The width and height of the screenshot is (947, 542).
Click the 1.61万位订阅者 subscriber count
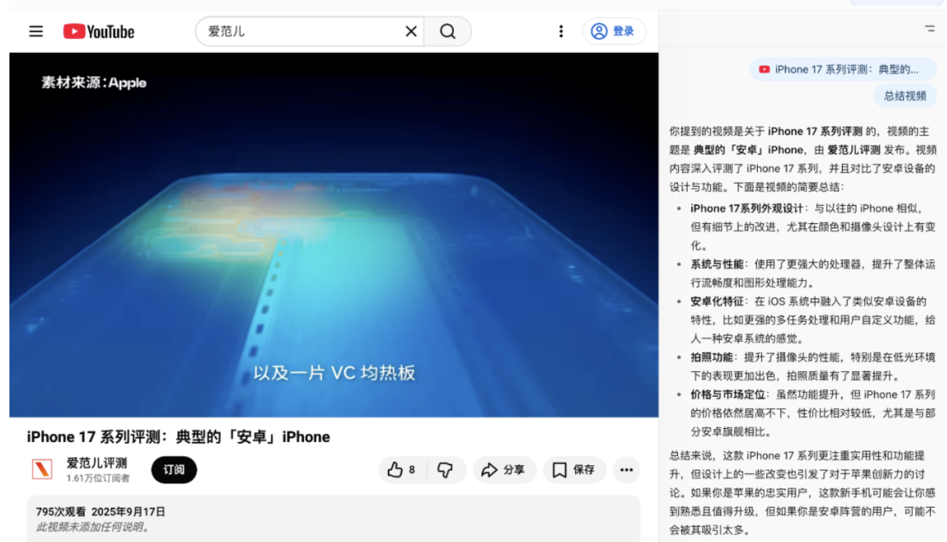tap(98, 478)
